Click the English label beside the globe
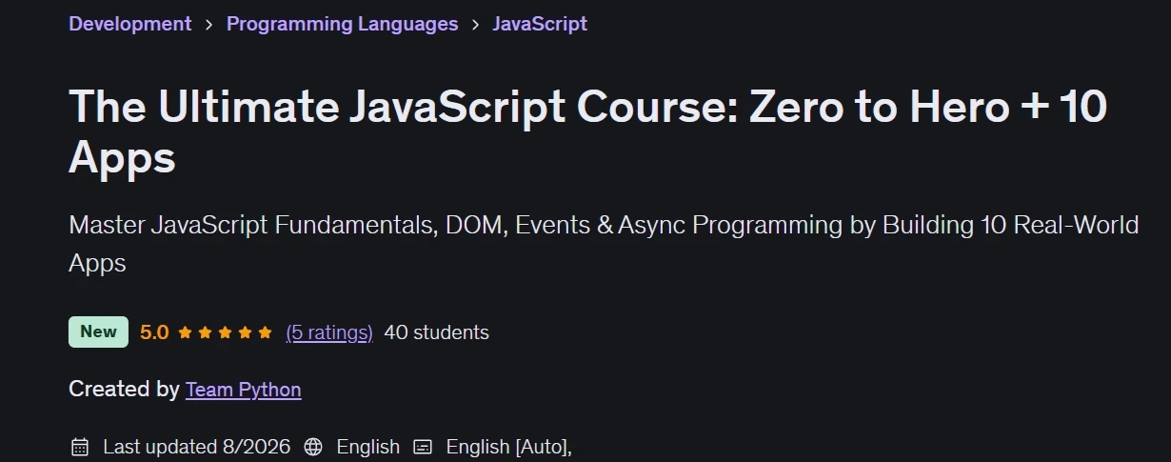 [x=368, y=447]
